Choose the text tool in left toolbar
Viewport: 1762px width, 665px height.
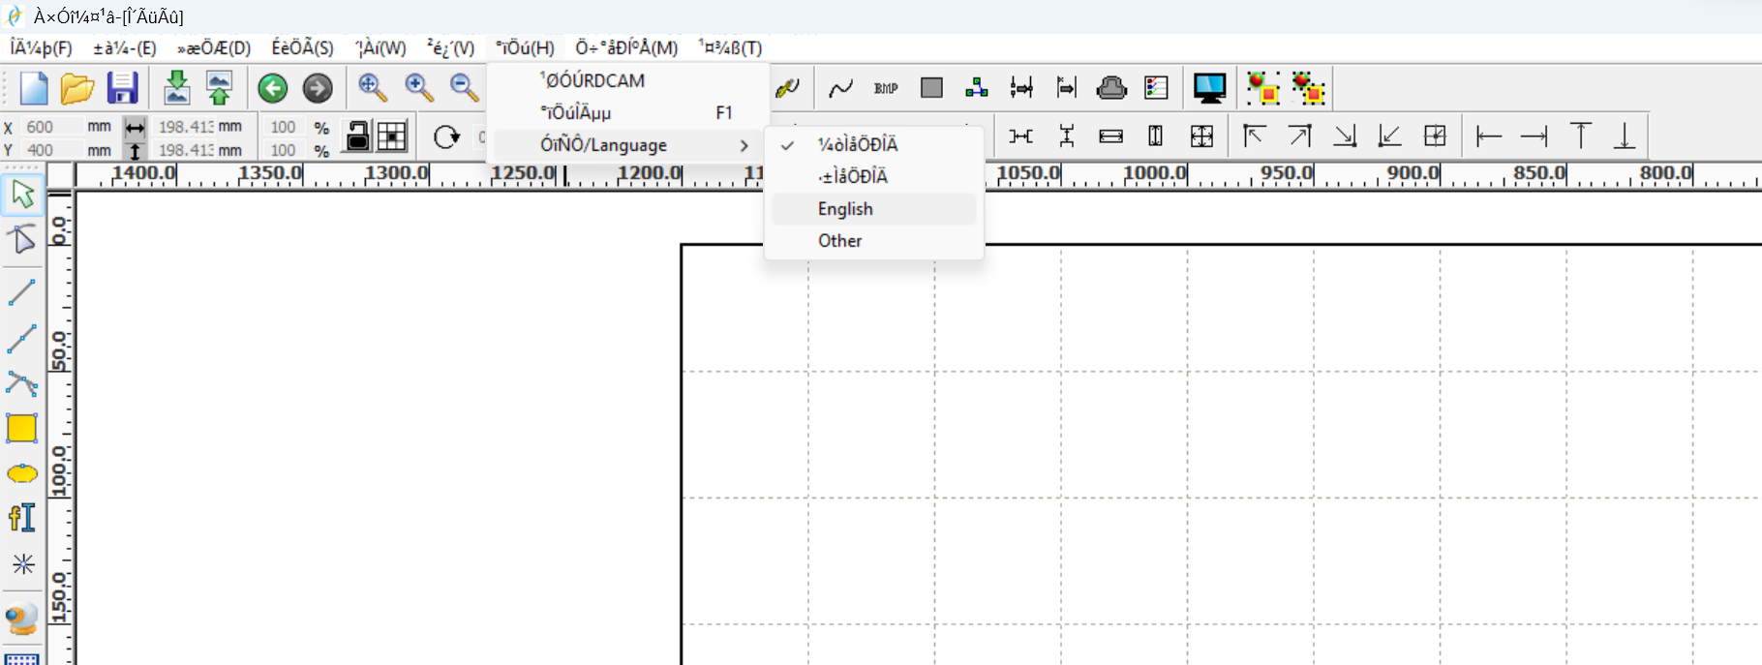click(x=21, y=518)
